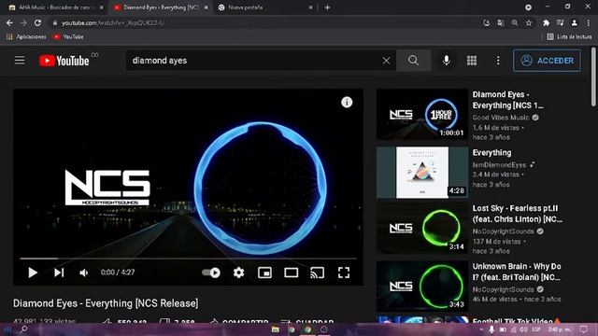Open IamDiamondEyes channel
This screenshot has width=598, height=336.
click(x=499, y=165)
